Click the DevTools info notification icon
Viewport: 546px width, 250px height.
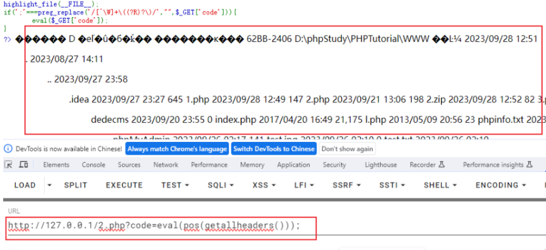click(8, 149)
